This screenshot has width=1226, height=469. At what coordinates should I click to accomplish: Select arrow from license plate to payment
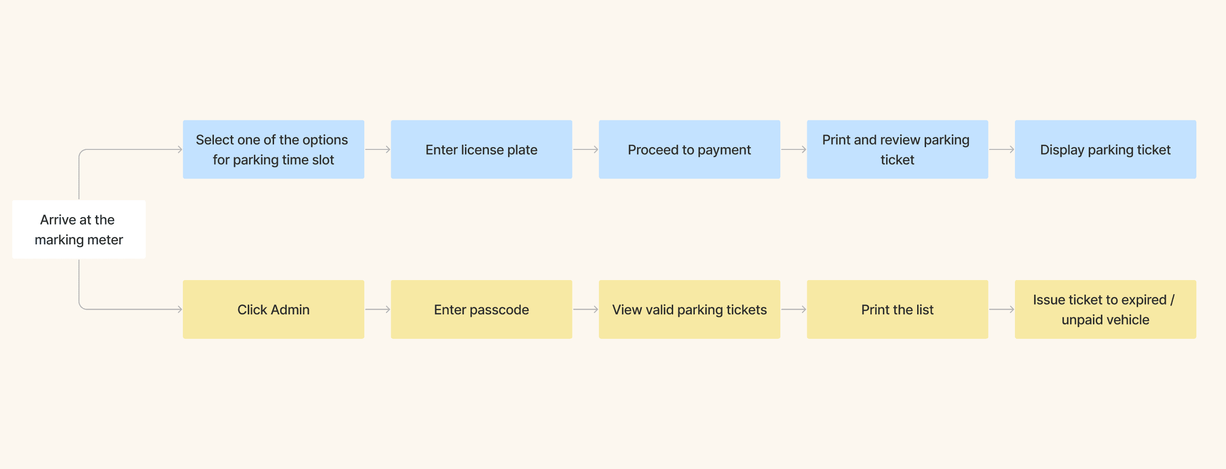point(585,149)
